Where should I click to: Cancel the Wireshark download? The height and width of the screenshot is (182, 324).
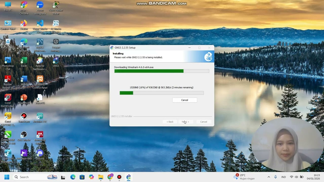pos(185,100)
